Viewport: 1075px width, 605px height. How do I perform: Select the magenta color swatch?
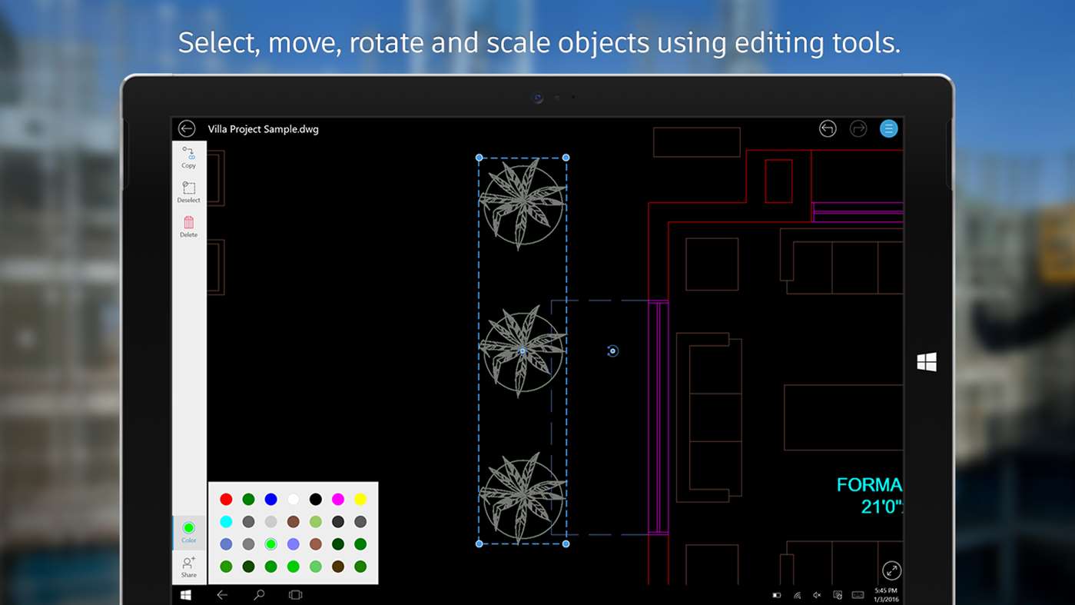pos(338,500)
